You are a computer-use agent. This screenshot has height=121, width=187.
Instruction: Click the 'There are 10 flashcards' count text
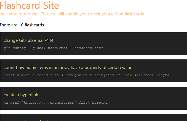pos(22,25)
